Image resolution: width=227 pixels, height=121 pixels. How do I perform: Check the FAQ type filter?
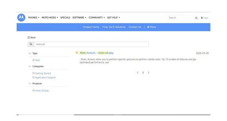[33, 60]
